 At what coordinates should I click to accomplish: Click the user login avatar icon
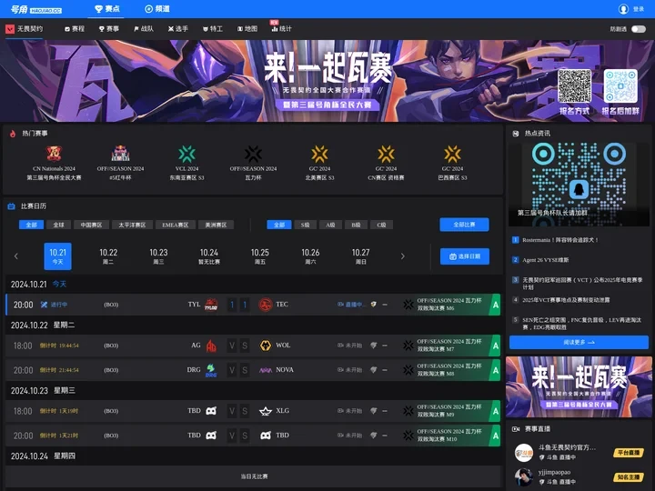(x=623, y=9)
